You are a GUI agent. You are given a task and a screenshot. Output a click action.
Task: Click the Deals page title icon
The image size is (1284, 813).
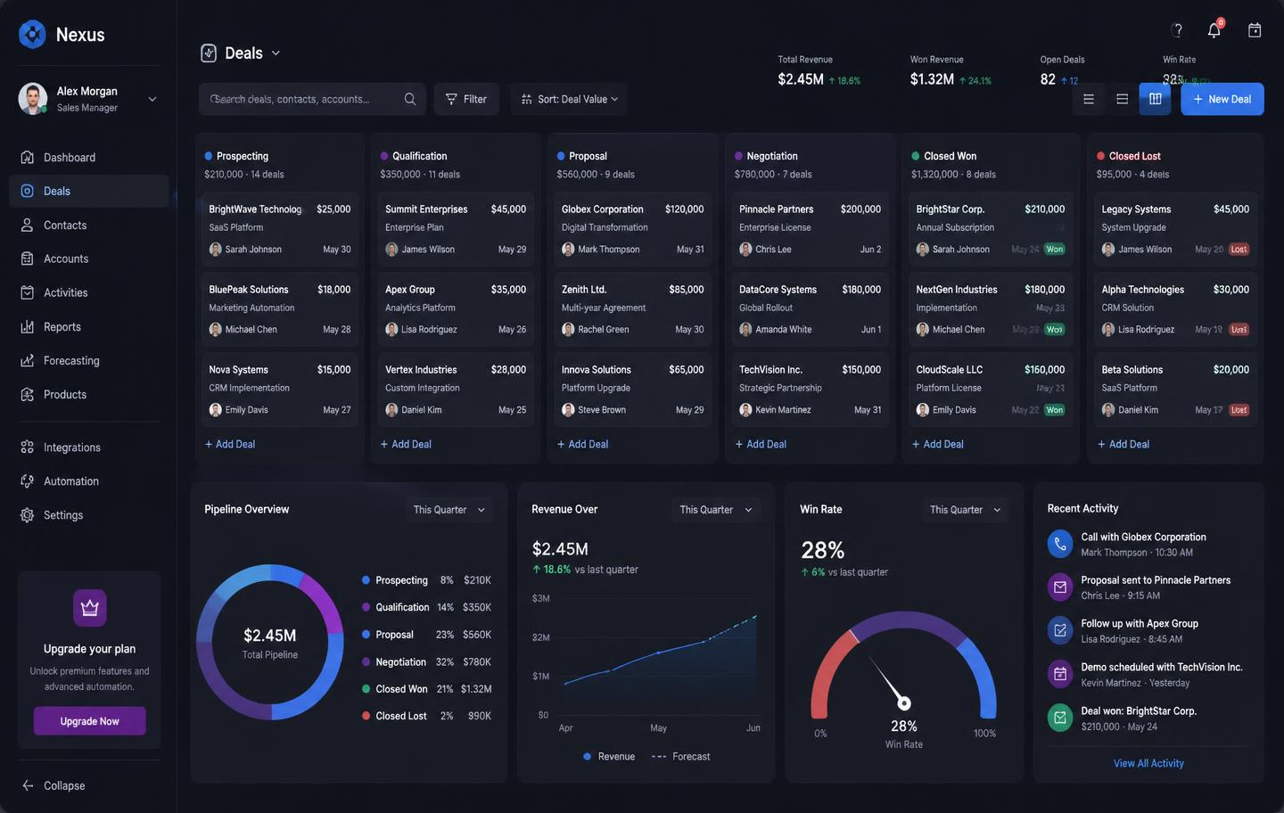(209, 53)
